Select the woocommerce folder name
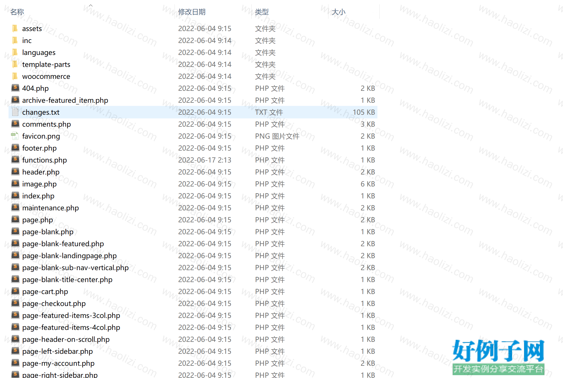Image resolution: width=563 pixels, height=378 pixels. click(x=46, y=76)
